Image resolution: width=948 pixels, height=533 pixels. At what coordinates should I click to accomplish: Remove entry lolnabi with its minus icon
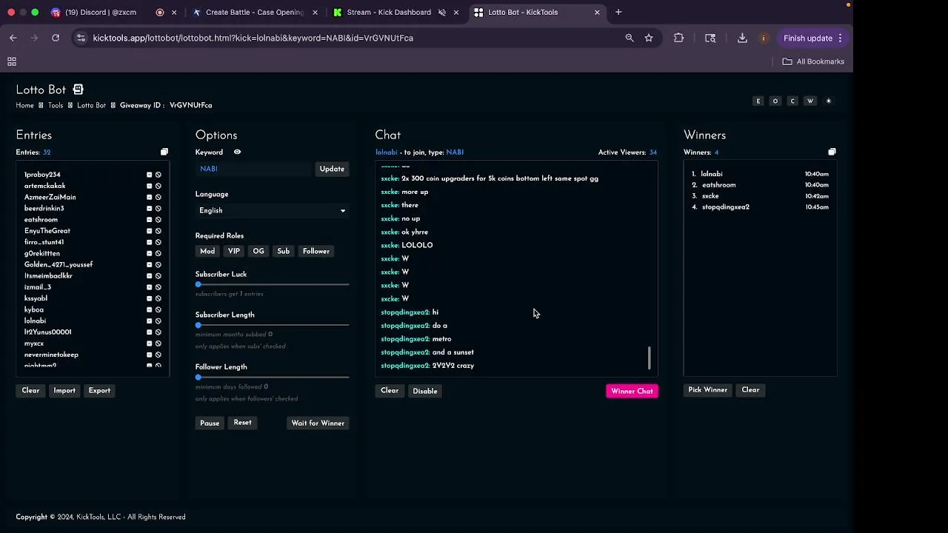click(x=149, y=321)
